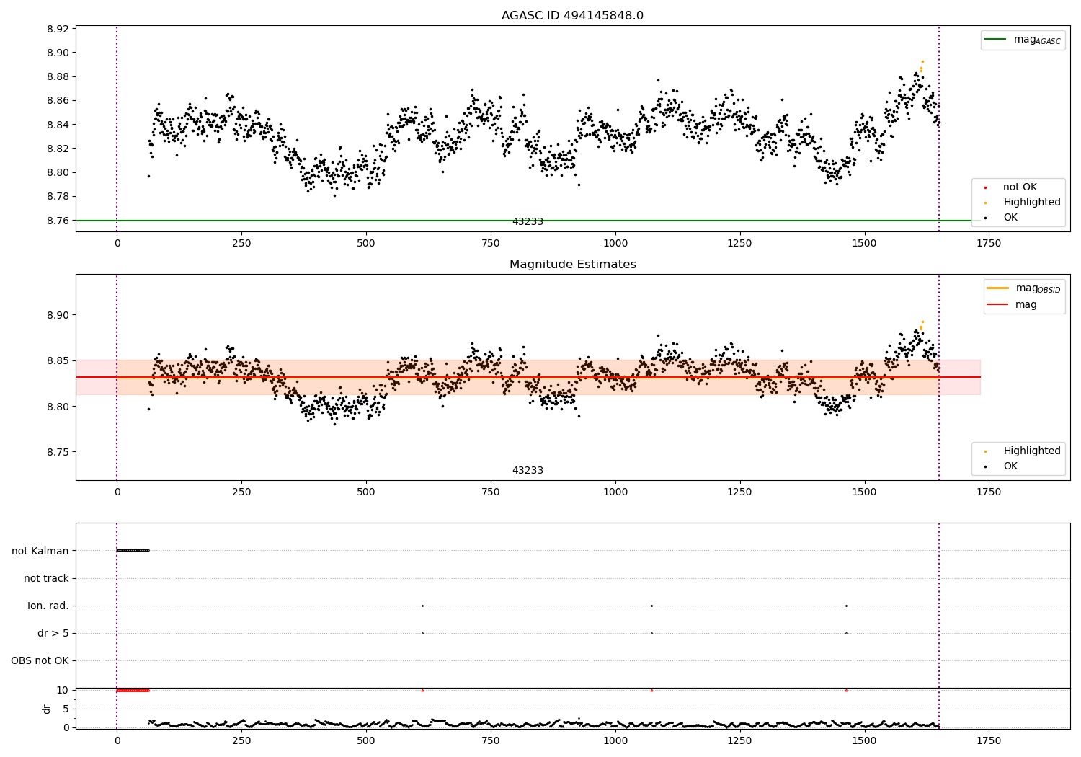Viewport: 1081px width, 757px height.
Task: Click the '10' tick on the dr axis
Action: tap(63, 690)
